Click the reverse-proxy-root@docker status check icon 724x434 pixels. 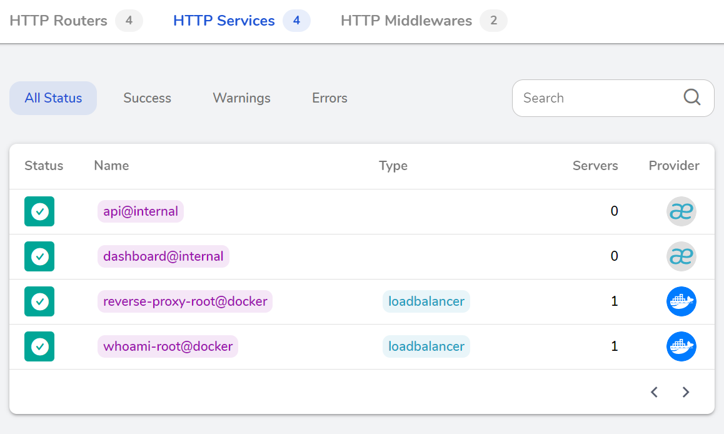(39, 301)
